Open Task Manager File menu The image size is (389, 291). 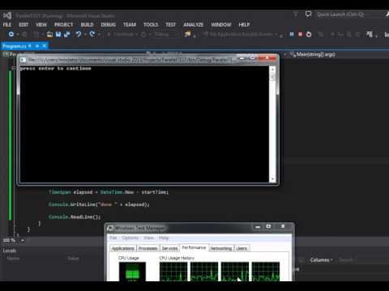coord(113,238)
